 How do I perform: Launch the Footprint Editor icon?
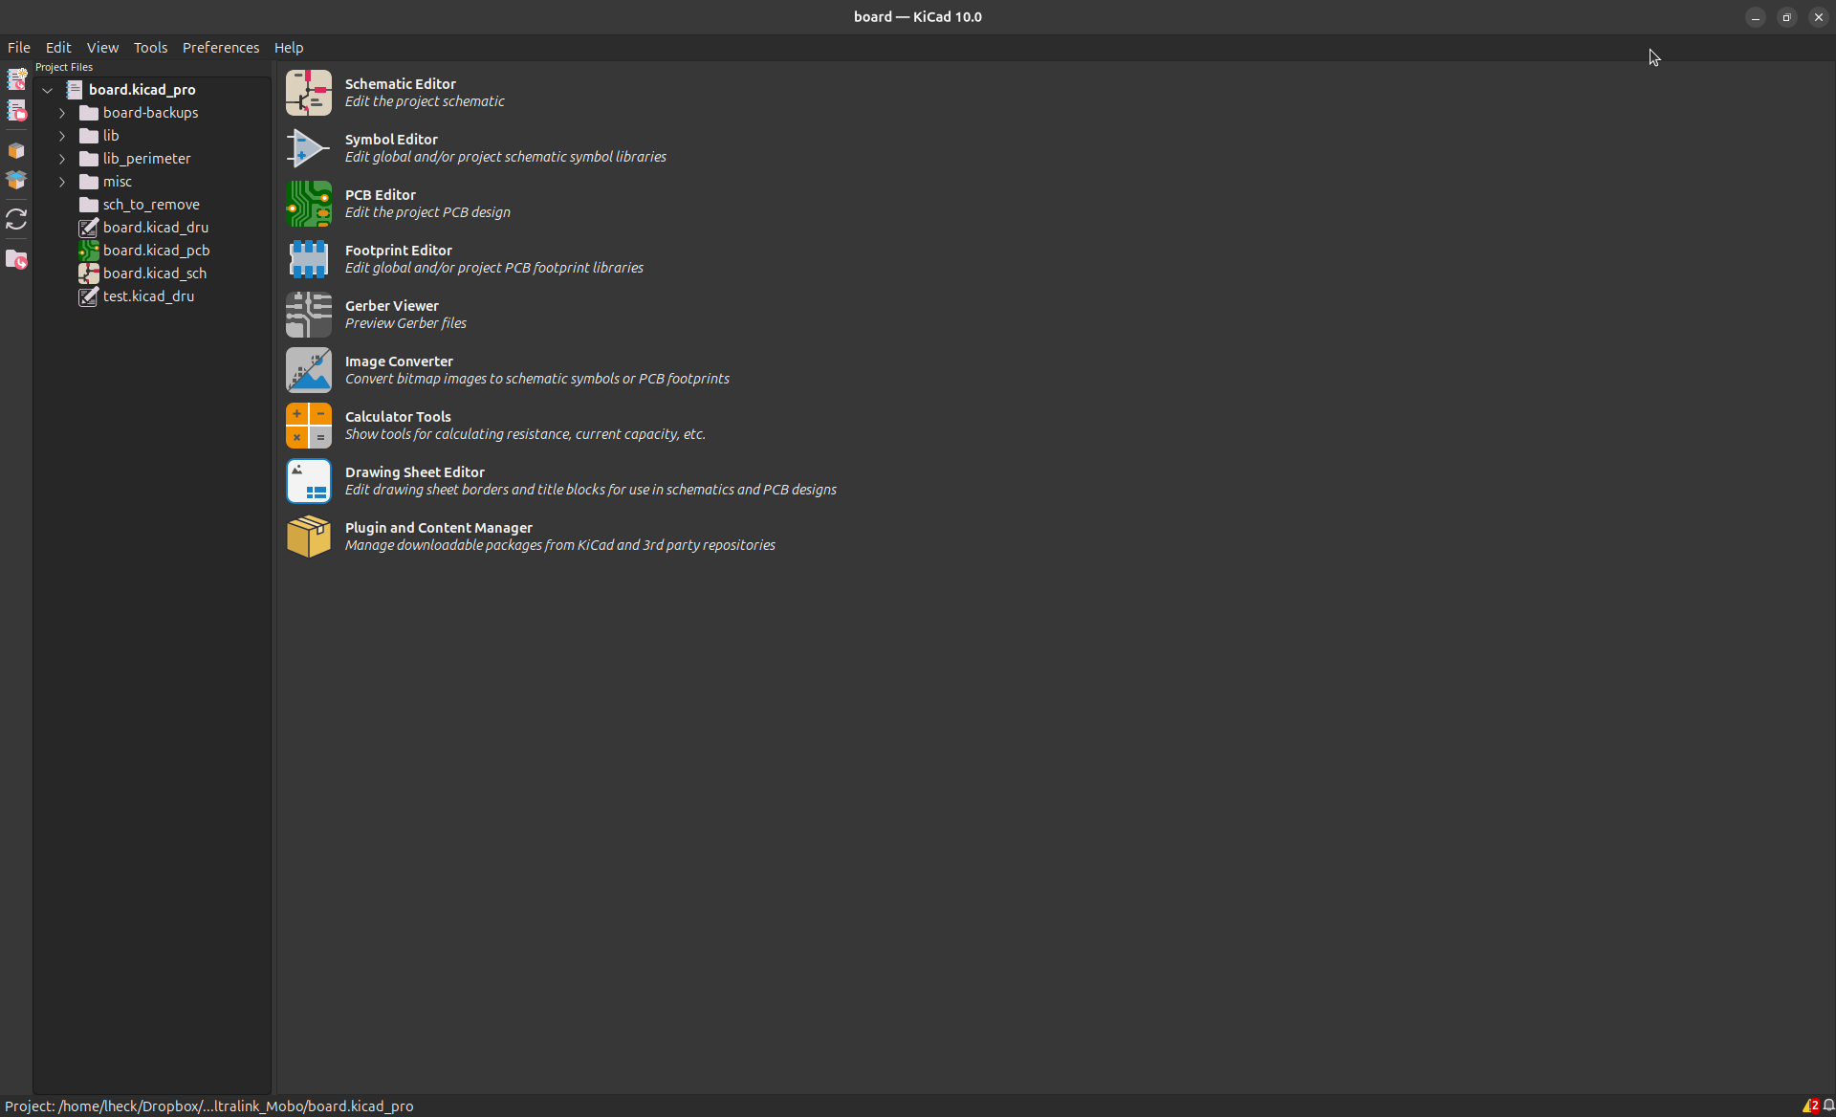[308, 259]
